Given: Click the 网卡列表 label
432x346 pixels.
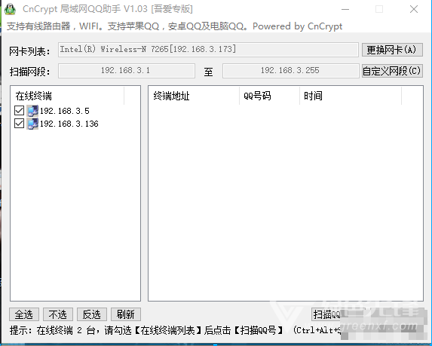Looking at the screenshot, I should (29, 51).
